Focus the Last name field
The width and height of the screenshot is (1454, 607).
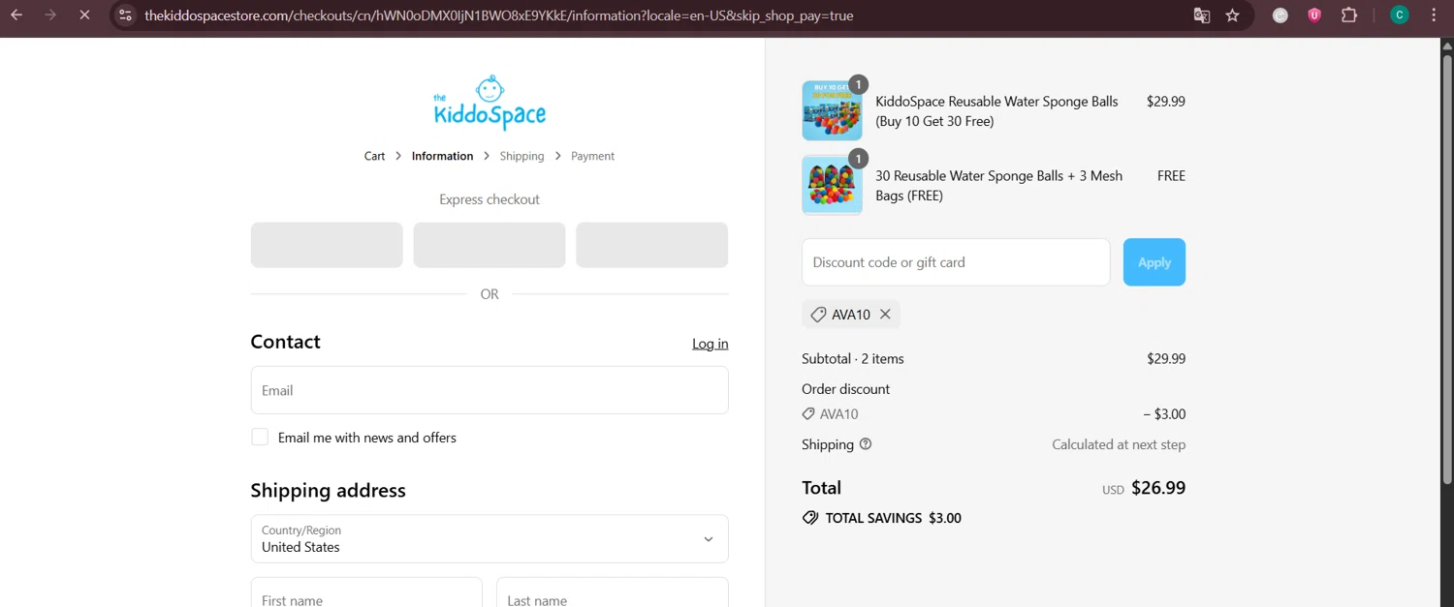click(613, 592)
